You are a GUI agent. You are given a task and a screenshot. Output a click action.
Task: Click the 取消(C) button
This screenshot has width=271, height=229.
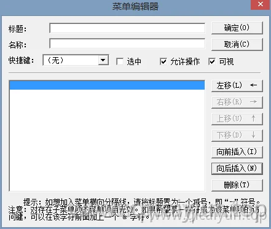click(237, 44)
